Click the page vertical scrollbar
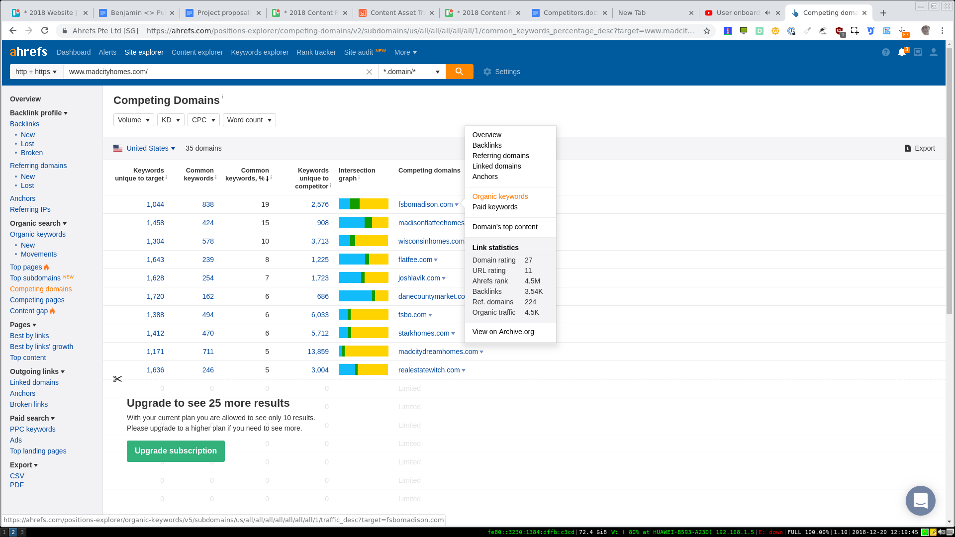This screenshot has width=955, height=537. click(949, 181)
